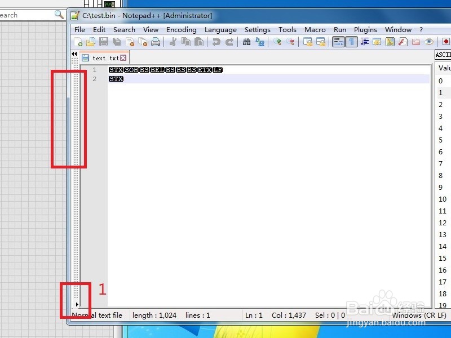Screen dimensions: 451x338
Task: Open the File menu
Action: tap(79, 30)
